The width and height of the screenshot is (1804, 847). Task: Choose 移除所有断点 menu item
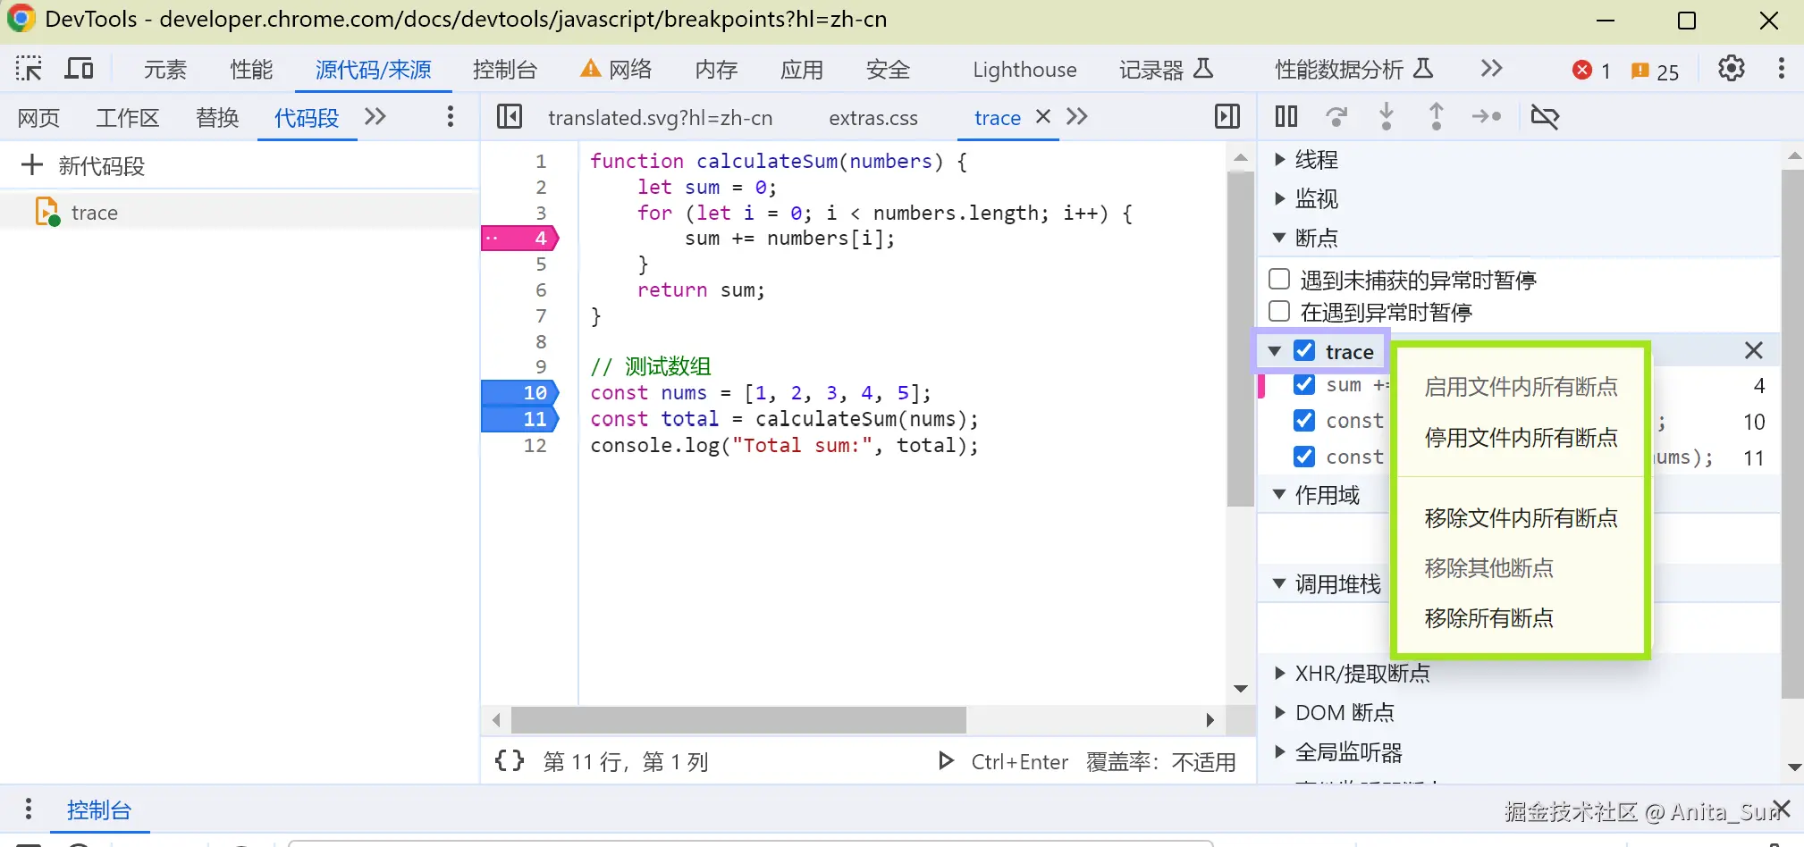click(1521, 618)
